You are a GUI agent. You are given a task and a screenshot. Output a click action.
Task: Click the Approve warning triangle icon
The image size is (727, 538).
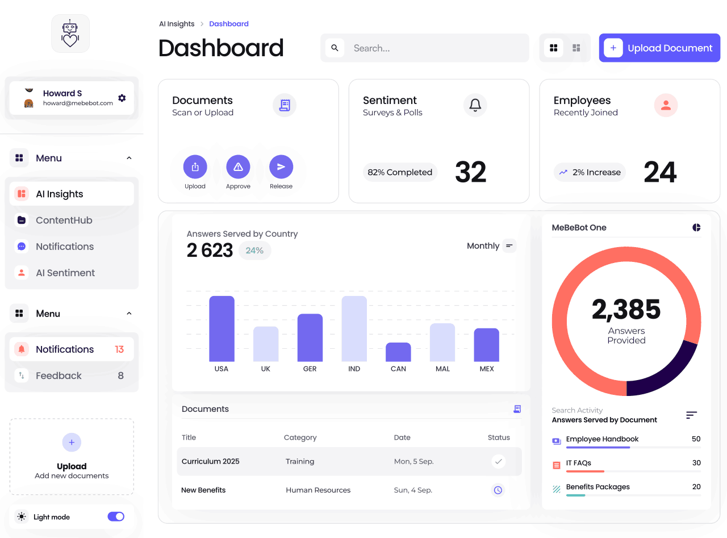(238, 166)
